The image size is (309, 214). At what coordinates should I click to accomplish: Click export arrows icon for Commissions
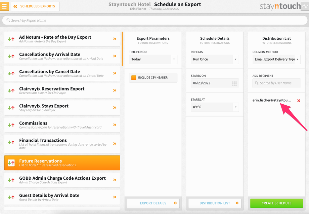coord(11,125)
